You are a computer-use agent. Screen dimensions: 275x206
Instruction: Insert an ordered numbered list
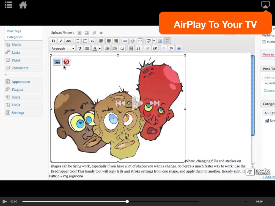[x=85, y=41]
